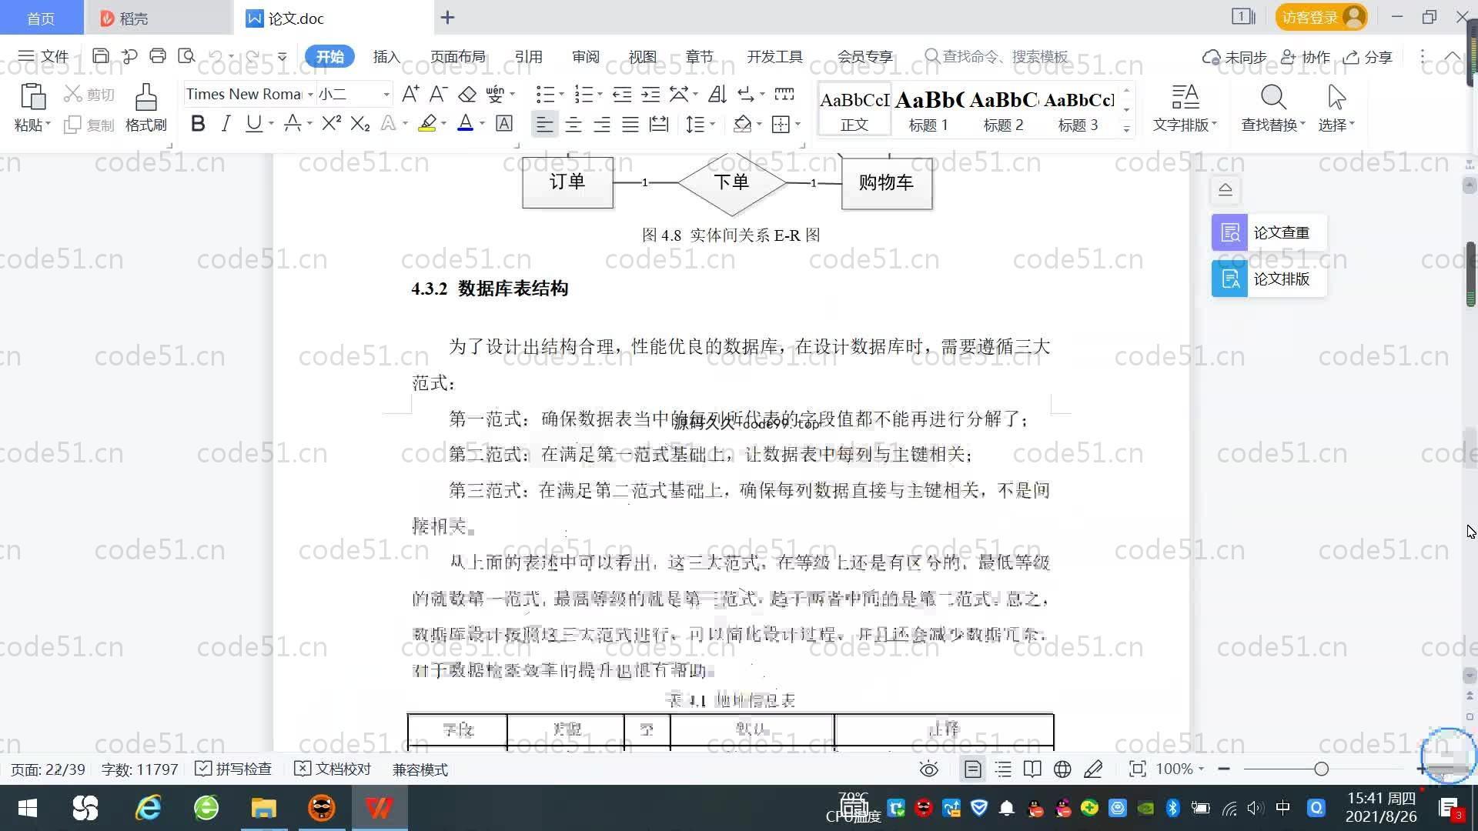1478x831 pixels.
Task: Apply the Heading 1 style
Action: 928,109
